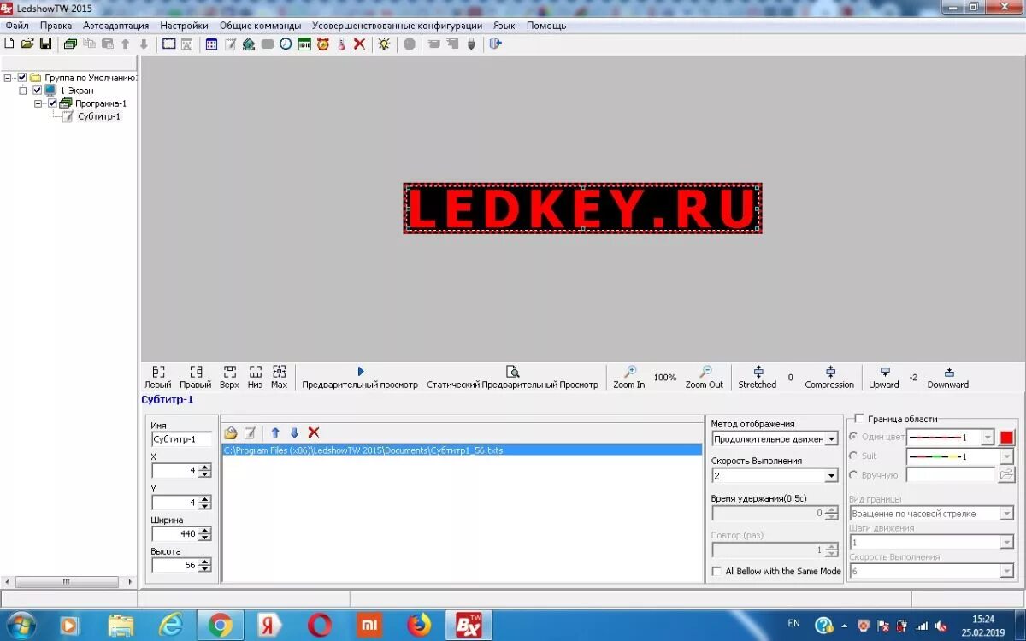Collapse the Группа по Умолчанию tree node
This screenshot has width=1026, height=641.
coord(8,77)
